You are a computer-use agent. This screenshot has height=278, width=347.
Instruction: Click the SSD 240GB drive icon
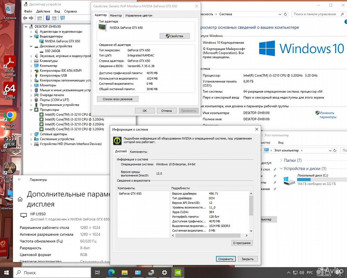42,51
